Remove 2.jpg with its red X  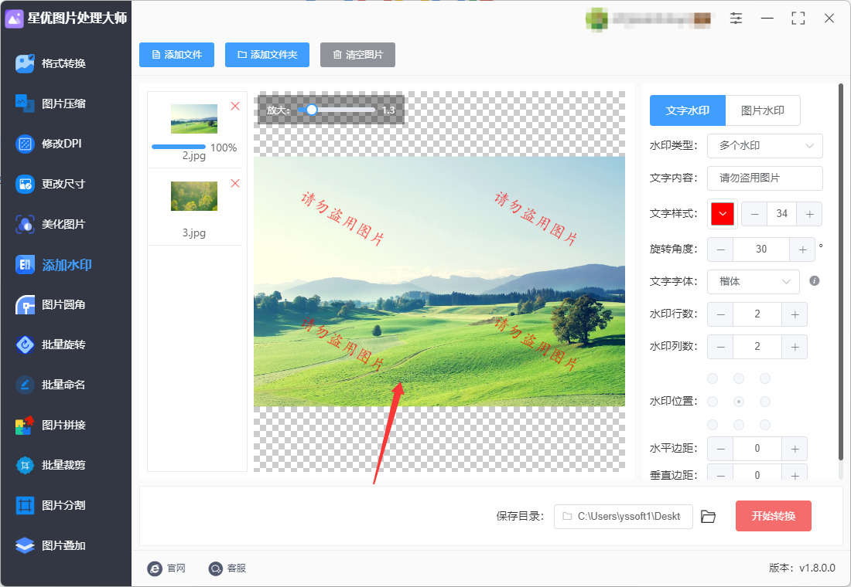click(235, 107)
